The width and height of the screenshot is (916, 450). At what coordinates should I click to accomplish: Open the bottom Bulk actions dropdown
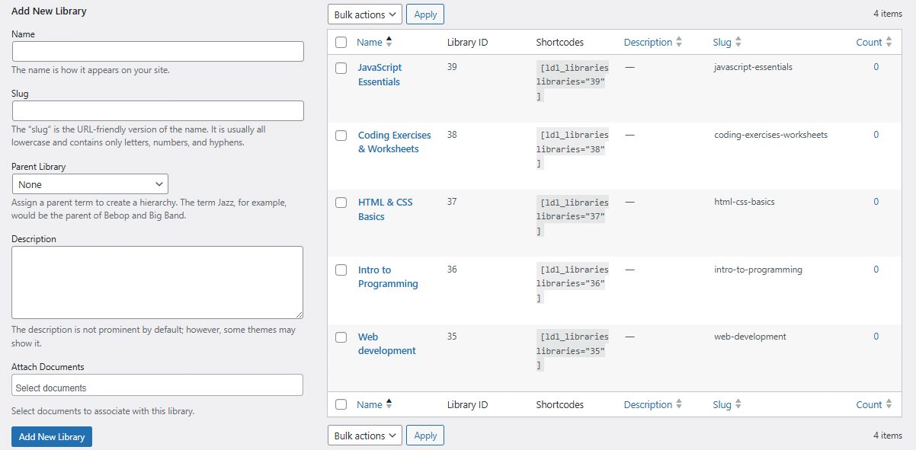365,436
